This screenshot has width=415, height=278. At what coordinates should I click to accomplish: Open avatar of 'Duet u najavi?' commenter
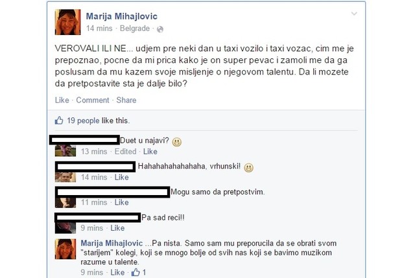coord(65,150)
